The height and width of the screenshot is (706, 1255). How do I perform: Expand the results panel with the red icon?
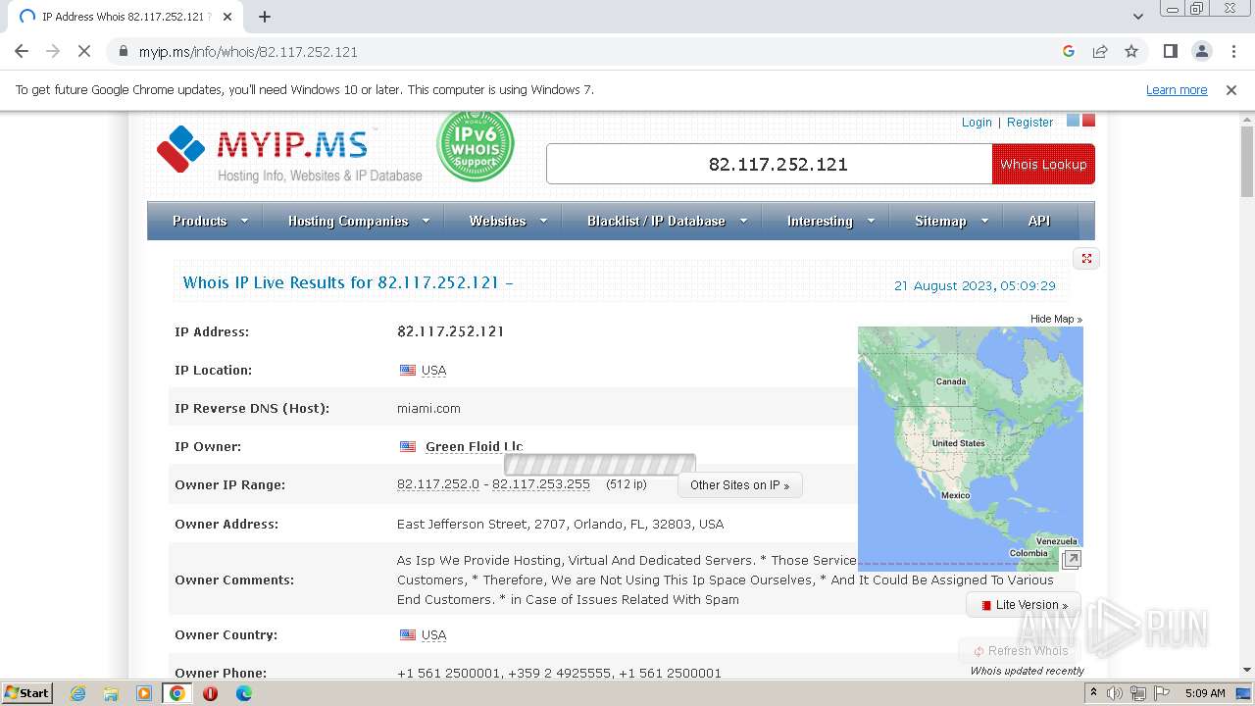coord(1086,259)
